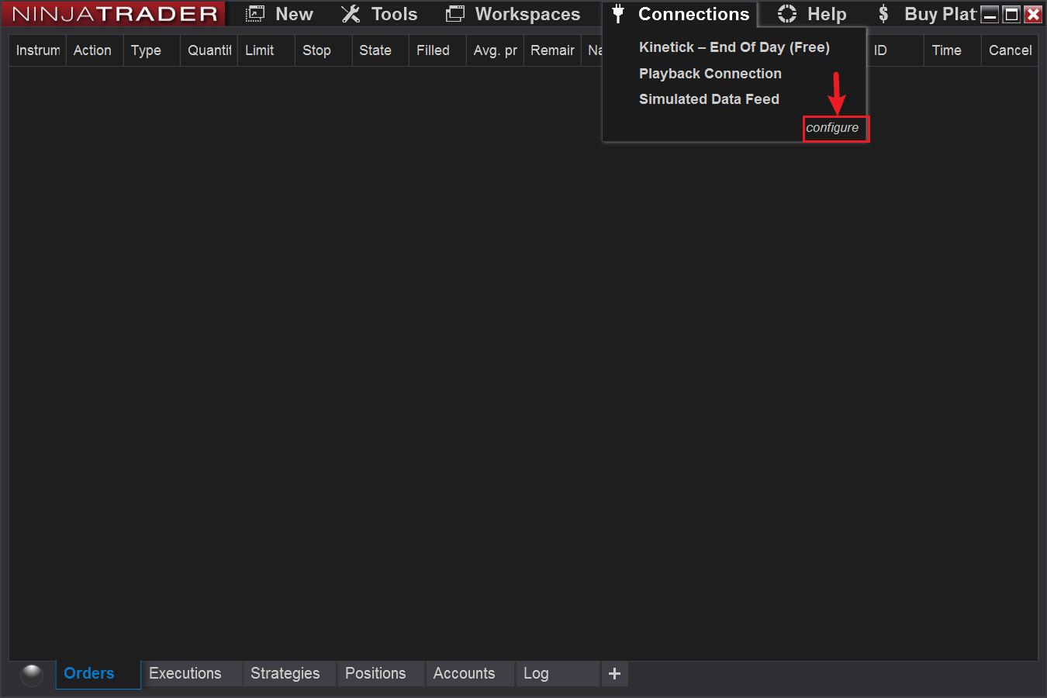This screenshot has height=698, width=1047.
Task: Click the Time column header
Action: [952, 50]
